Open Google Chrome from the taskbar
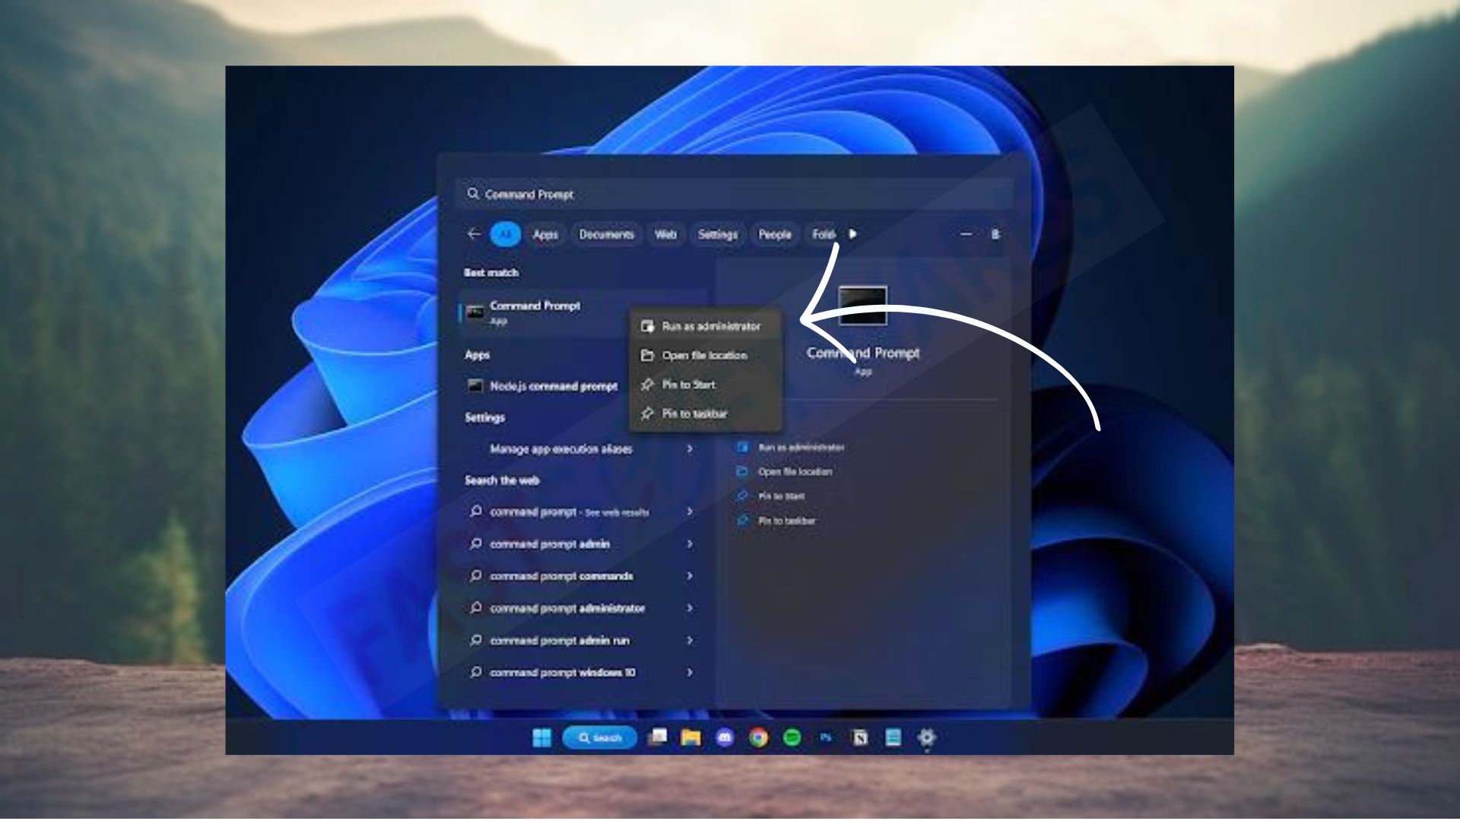This screenshot has height=821, width=1460. pyautogui.click(x=758, y=737)
